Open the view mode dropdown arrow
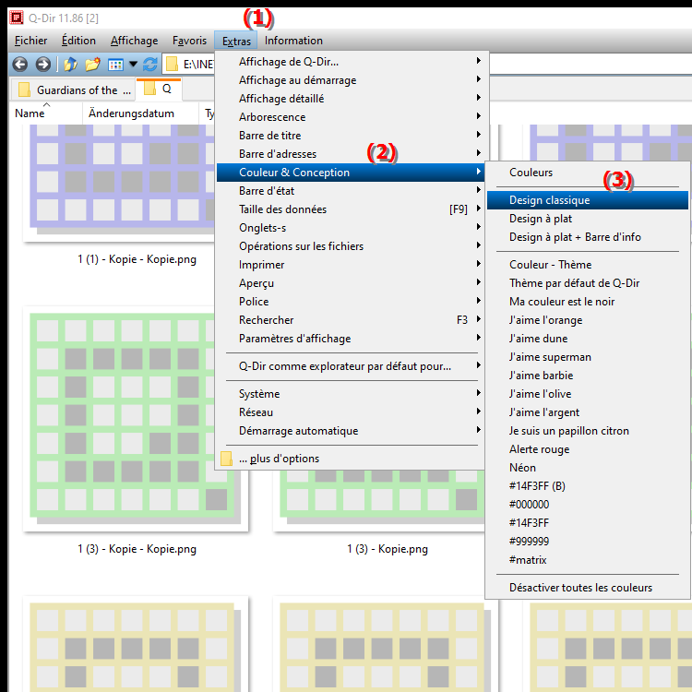 click(x=133, y=65)
